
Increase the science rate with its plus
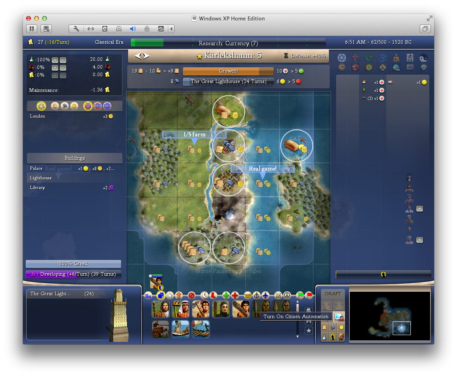click(x=55, y=60)
